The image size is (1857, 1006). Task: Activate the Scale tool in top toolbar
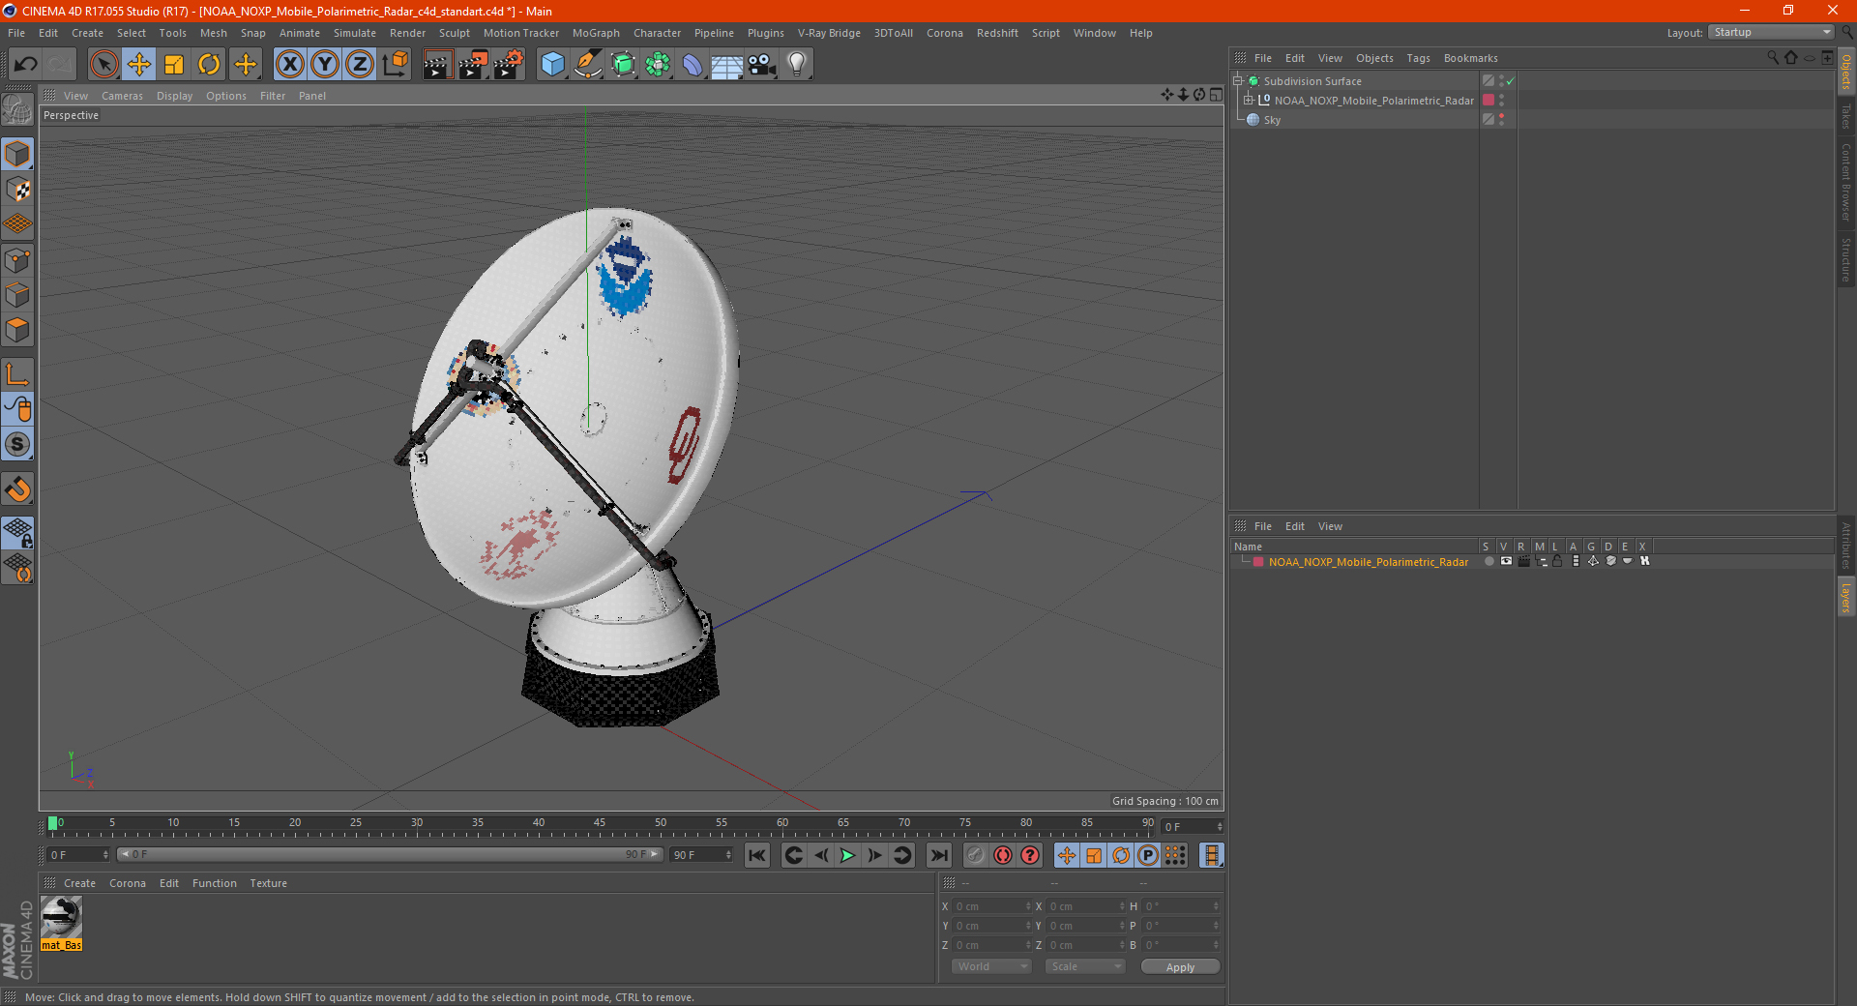(174, 65)
